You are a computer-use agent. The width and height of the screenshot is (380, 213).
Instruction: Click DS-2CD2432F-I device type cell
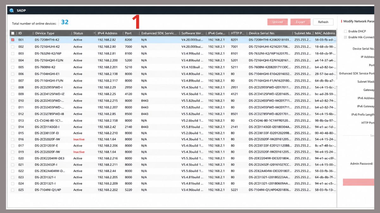pos(46,165)
